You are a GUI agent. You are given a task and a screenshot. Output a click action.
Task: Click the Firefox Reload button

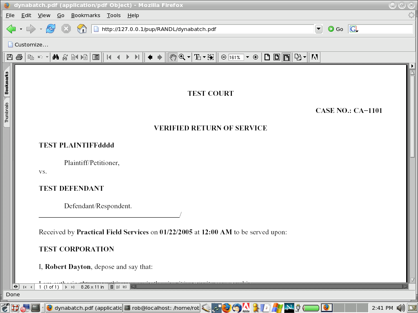pyautogui.click(x=51, y=29)
